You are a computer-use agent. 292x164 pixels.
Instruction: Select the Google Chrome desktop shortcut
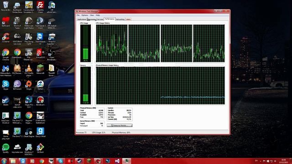tap(6, 55)
